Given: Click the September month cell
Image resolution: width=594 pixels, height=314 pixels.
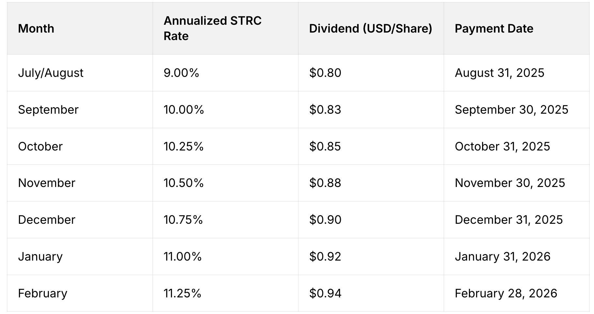Looking at the screenshot, I should [48, 109].
